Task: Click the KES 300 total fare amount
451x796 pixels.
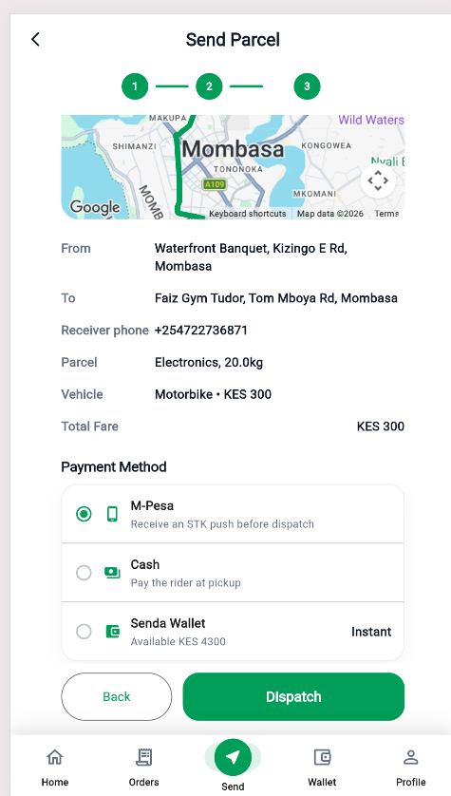Action: coord(381,426)
